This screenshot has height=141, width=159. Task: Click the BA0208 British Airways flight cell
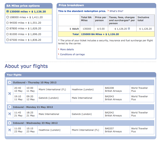(117, 90)
